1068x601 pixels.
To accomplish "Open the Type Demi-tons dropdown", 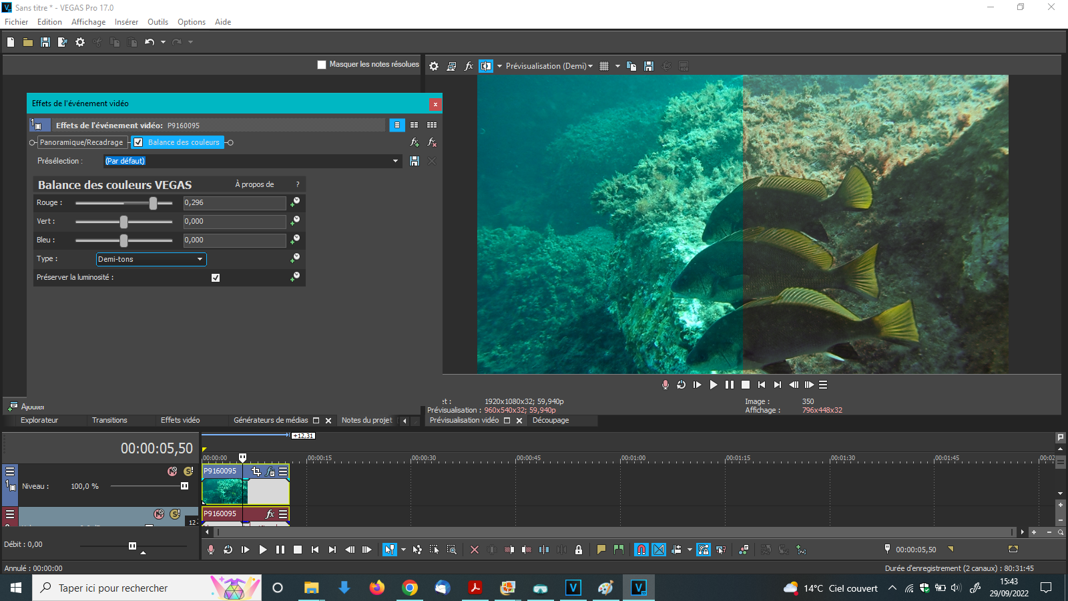I will tap(152, 259).
